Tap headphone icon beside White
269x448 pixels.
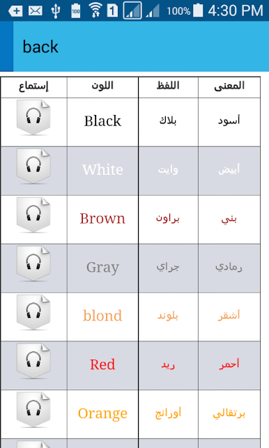pyautogui.click(x=33, y=167)
